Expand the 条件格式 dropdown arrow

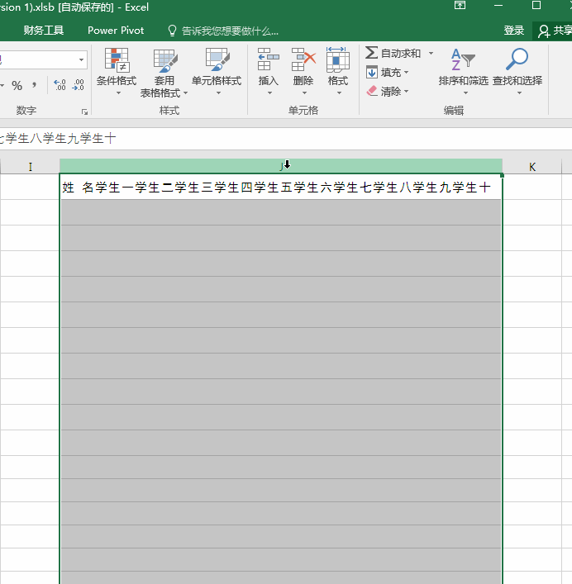click(x=118, y=93)
